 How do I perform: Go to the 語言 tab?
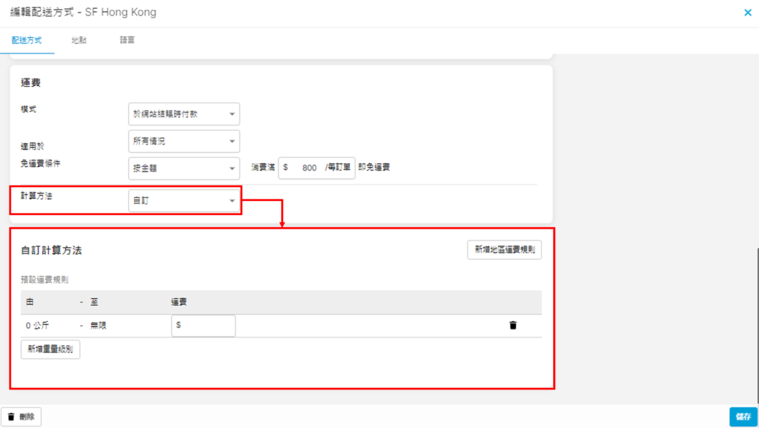127,40
